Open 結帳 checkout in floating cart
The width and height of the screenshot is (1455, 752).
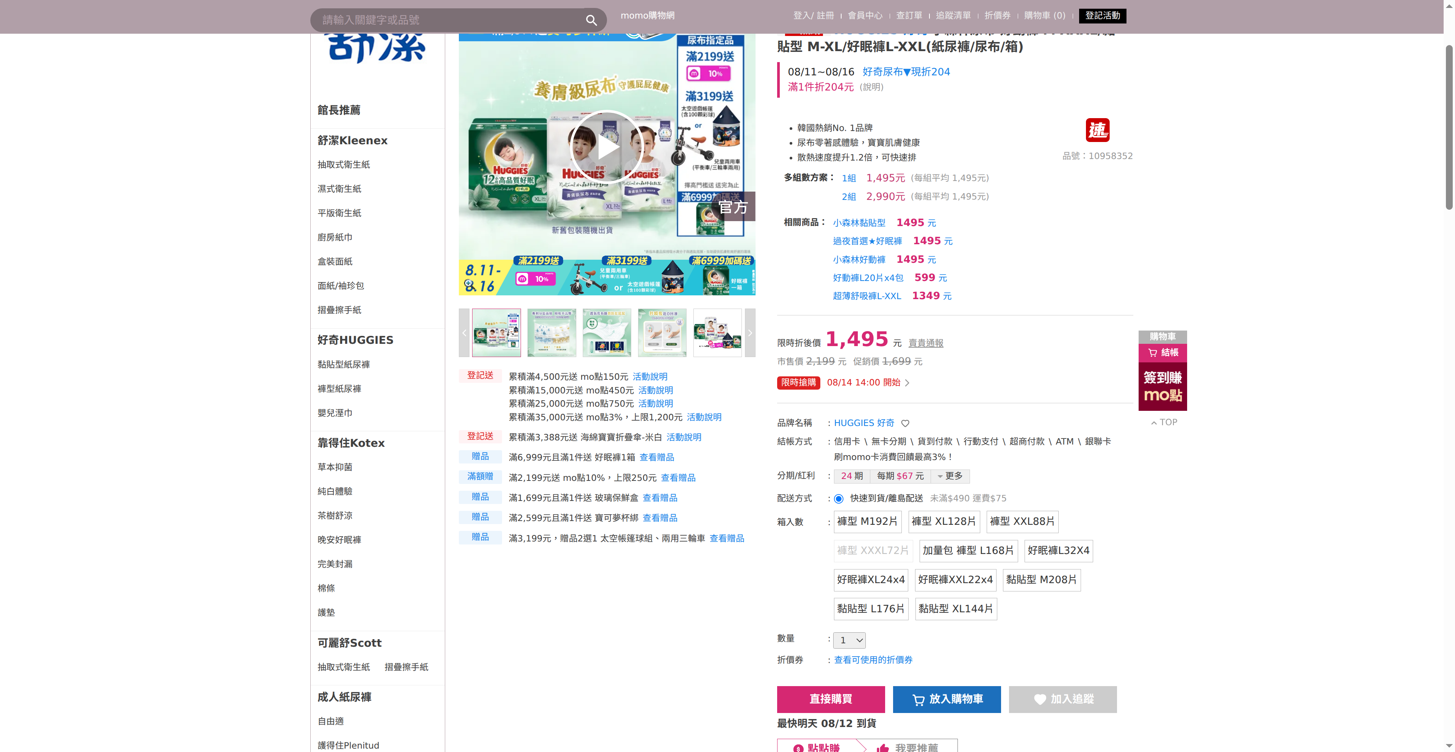coord(1163,353)
